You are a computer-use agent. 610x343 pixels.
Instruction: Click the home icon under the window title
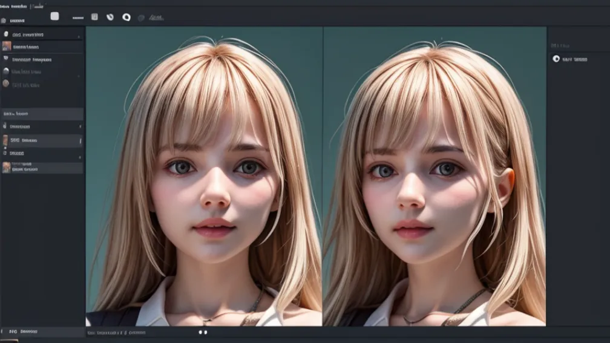point(4,20)
